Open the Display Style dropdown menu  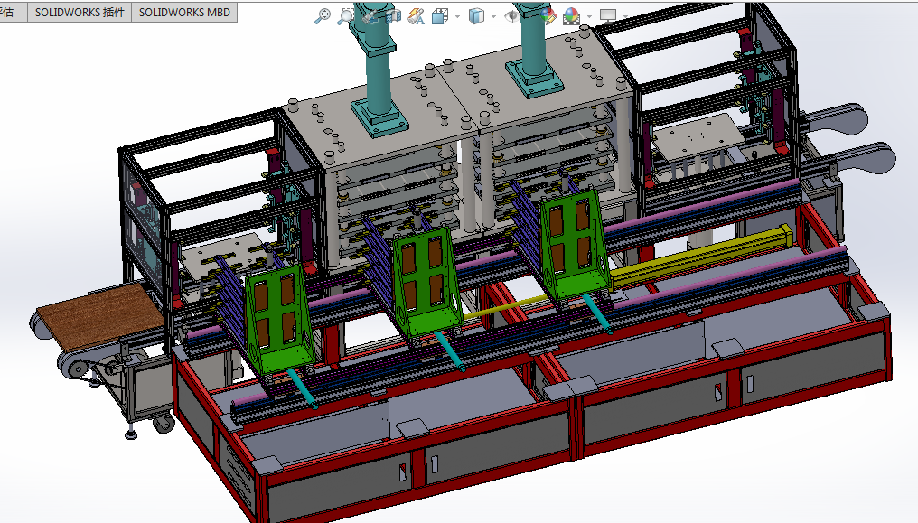[x=492, y=15]
